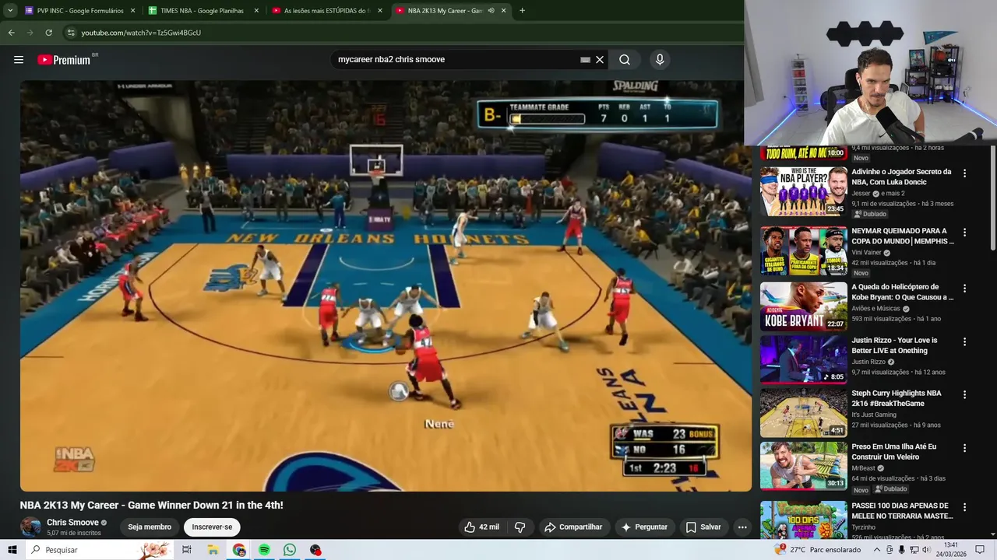
Task: Click the Vini Vainer channel name
Action: (x=867, y=253)
